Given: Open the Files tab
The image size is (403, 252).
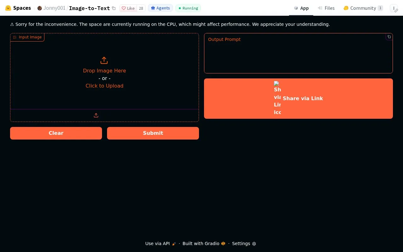Looking at the screenshot, I should click(x=326, y=8).
